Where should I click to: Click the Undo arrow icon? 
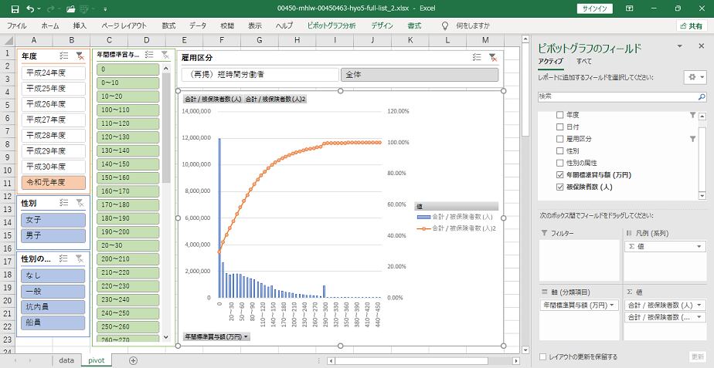click(29, 8)
